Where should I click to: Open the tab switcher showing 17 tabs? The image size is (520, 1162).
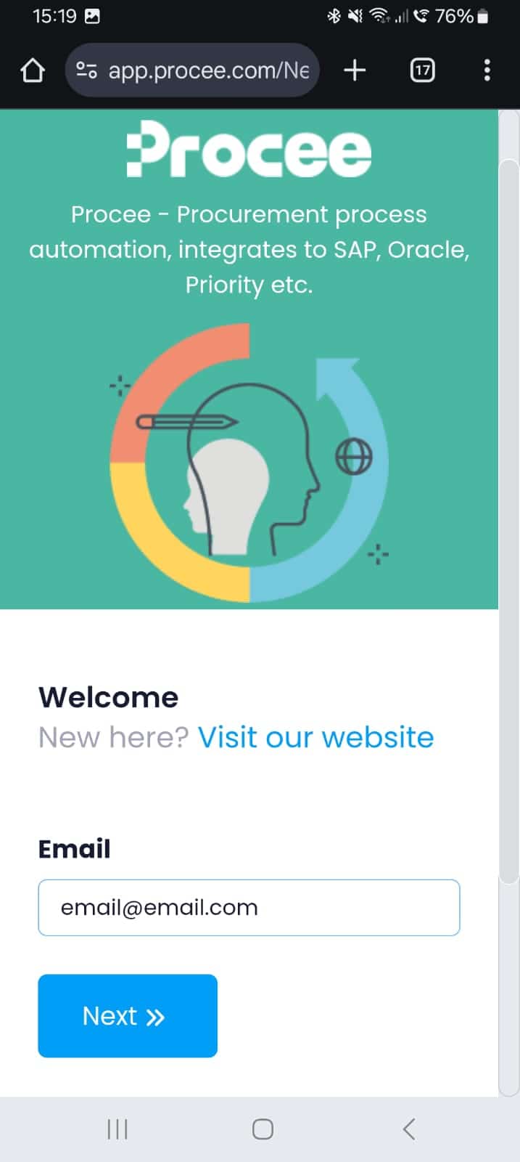coord(422,70)
